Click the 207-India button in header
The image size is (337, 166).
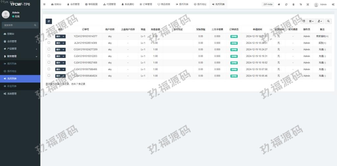pos(268,5)
